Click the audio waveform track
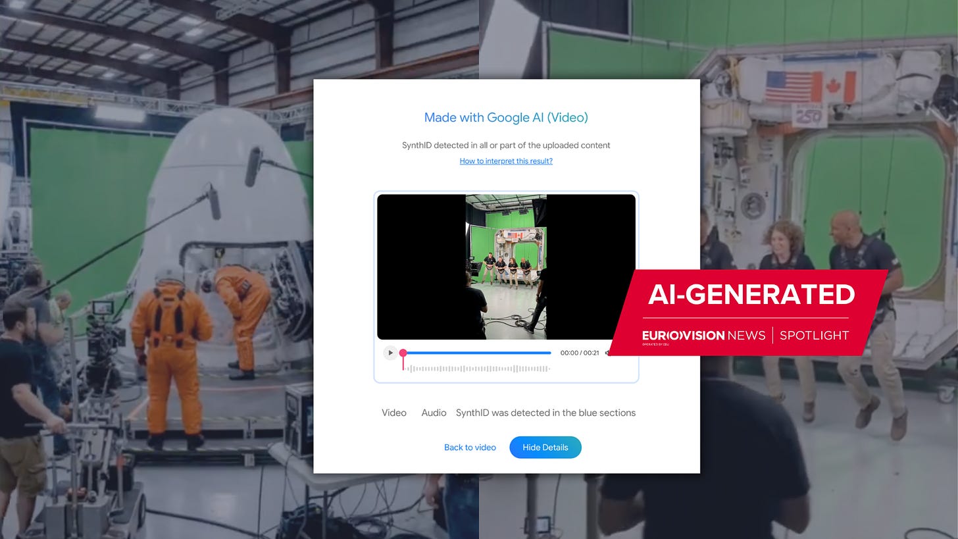Viewport: 958px width, 539px height. point(478,369)
